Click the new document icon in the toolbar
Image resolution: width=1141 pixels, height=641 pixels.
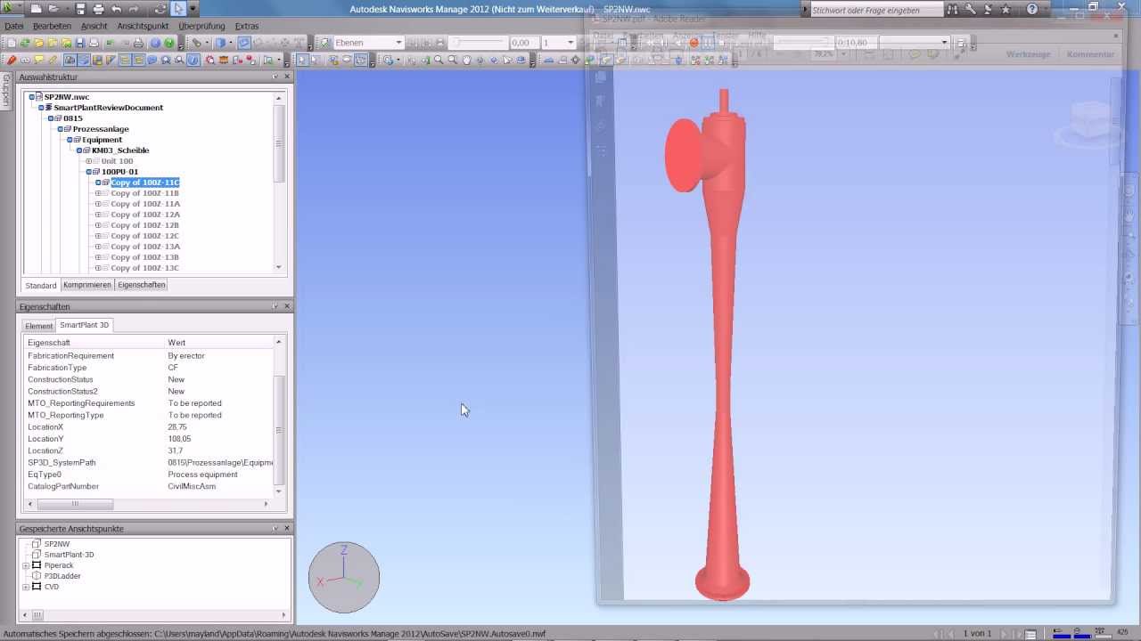(11, 43)
